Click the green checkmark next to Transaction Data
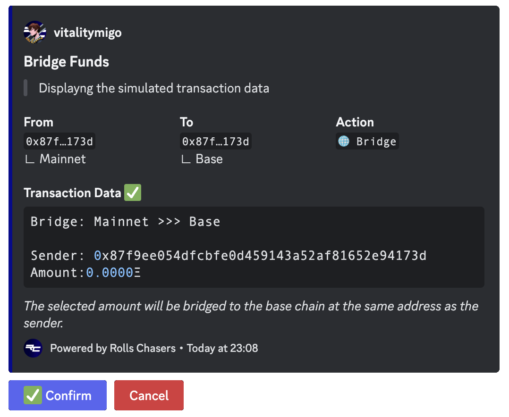Viewport: 509px width, 417px height. point(133,193)
